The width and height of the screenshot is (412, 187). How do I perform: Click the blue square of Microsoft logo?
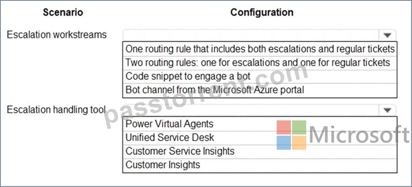(284, 142)
